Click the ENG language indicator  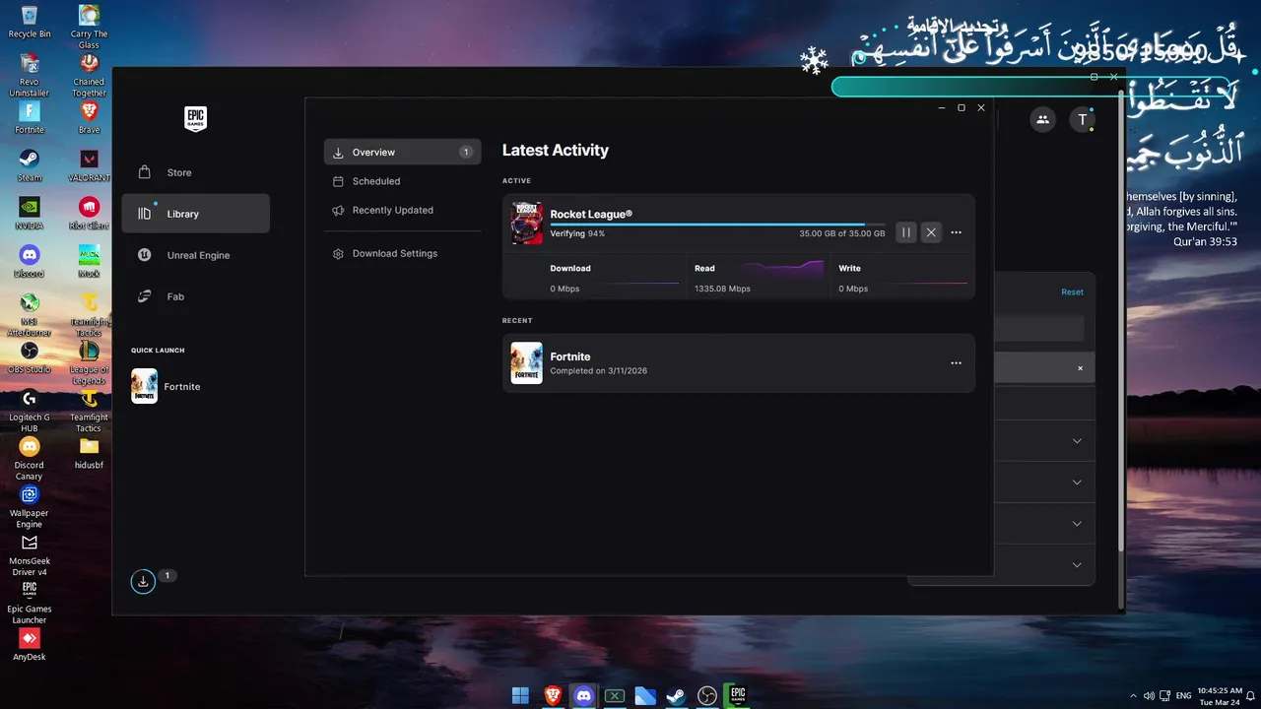click(x=1184, y=696)
